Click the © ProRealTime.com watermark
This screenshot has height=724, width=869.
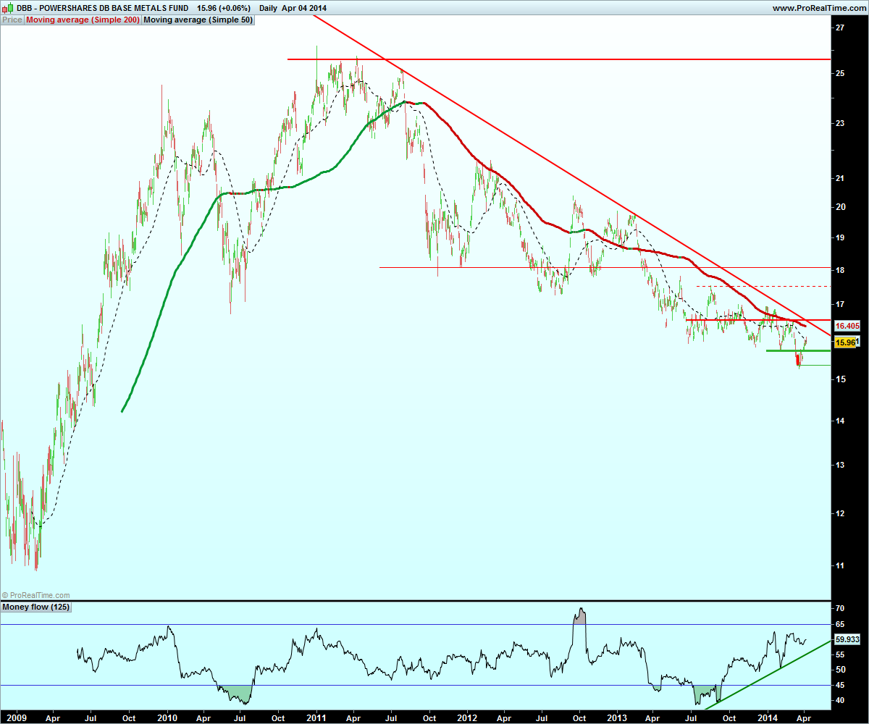click(36, 595)
